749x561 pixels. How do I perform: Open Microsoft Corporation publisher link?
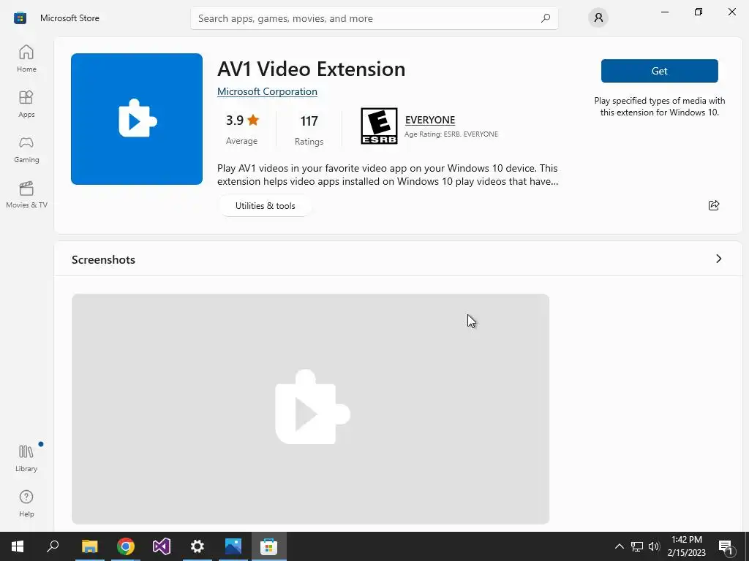[x=267, y=91]
